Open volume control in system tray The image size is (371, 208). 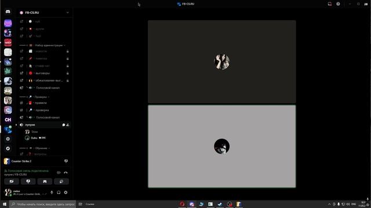348,204
